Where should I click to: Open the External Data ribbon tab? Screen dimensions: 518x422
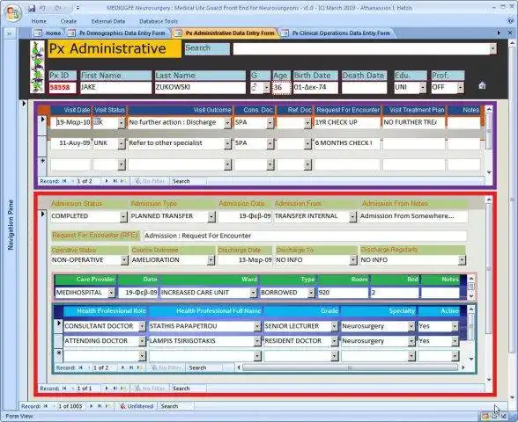[x=108, y=21]
